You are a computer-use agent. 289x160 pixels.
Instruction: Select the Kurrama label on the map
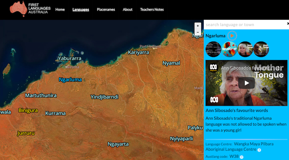[55, 113]
